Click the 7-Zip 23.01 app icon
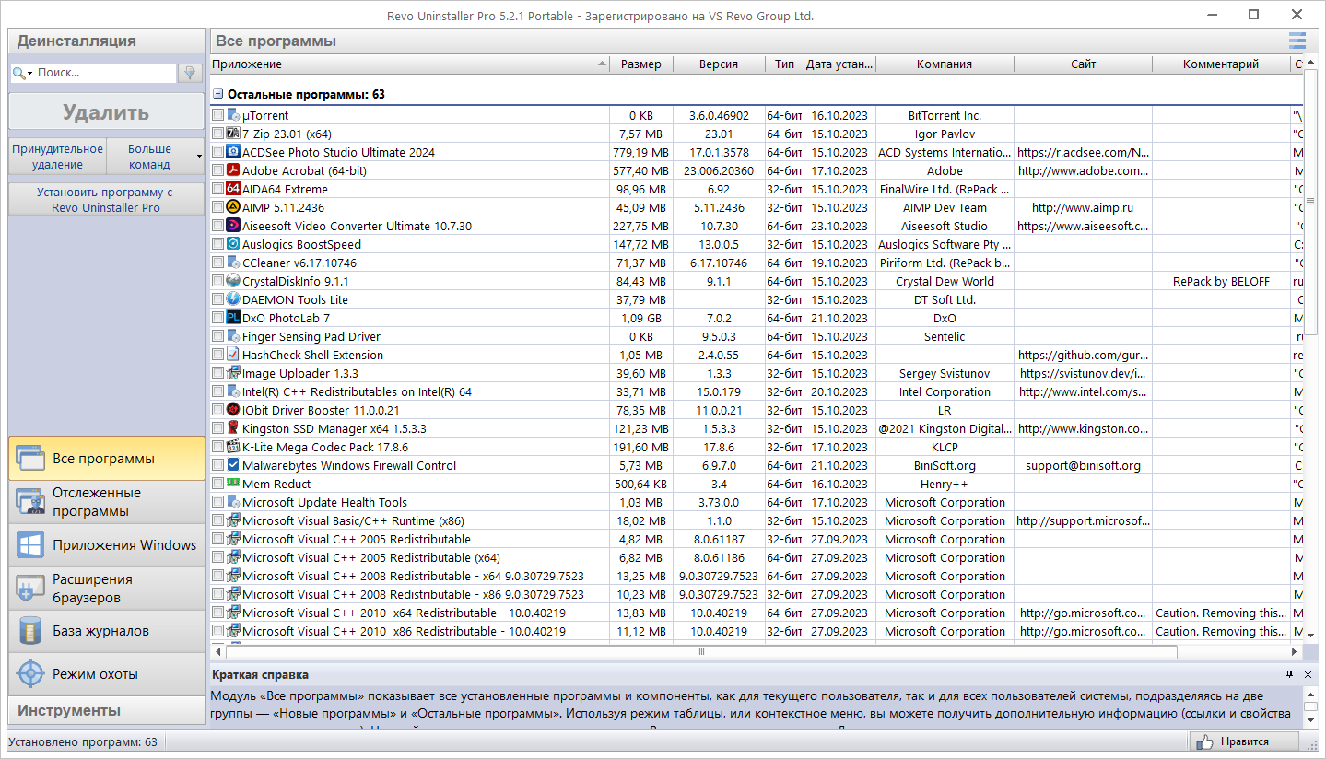Screen dimensions: 1326x759 pos(233,134)
